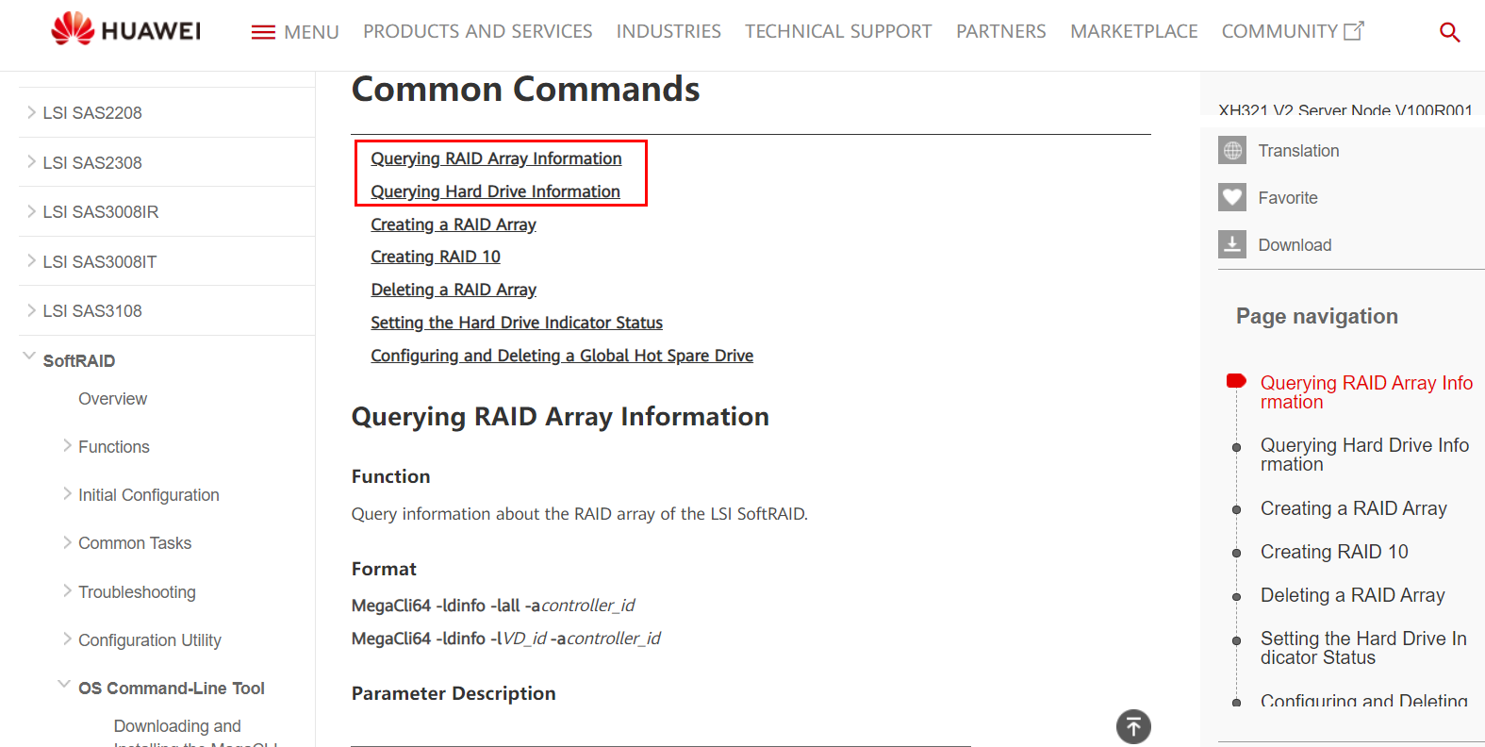1485x747 pixels.
Task: Open COMMUNITY menu item
Action: [x=1279, y=31]
